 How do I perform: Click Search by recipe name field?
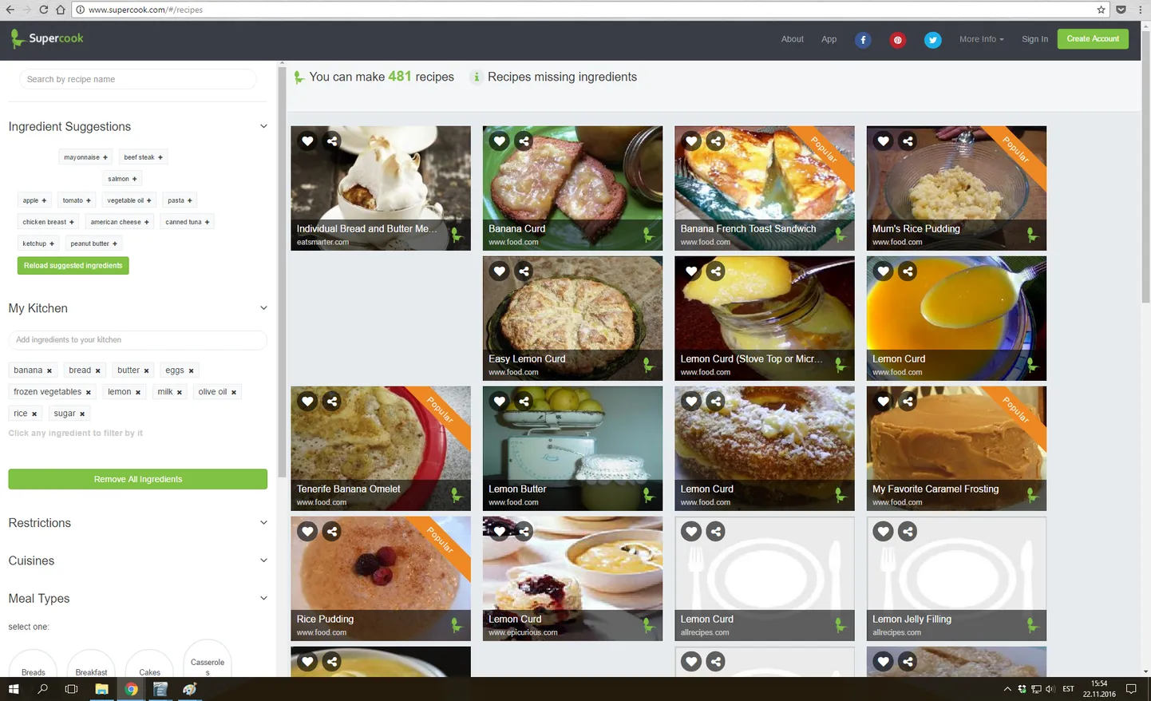pyautogui.click(x=137, y=79)
